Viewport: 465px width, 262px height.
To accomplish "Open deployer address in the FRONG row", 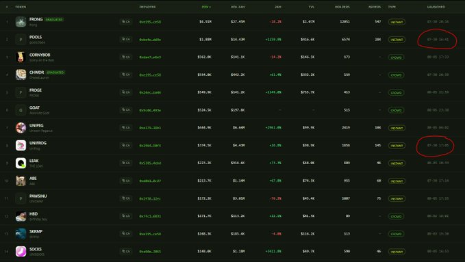I will click(150, 22).
